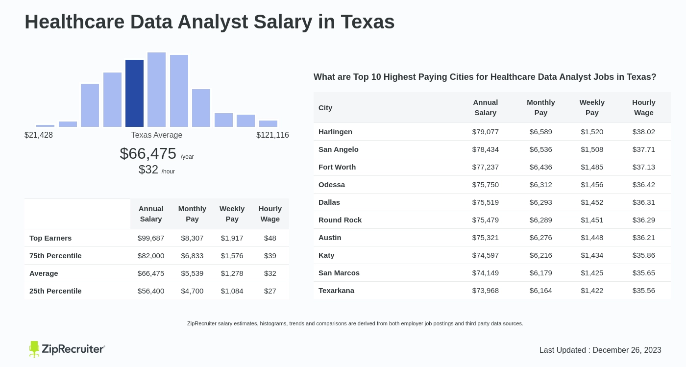The height and width of the screenshot is (367, 686).
Task: Select Monthly Pay header in percentile table
Action: 192,214
